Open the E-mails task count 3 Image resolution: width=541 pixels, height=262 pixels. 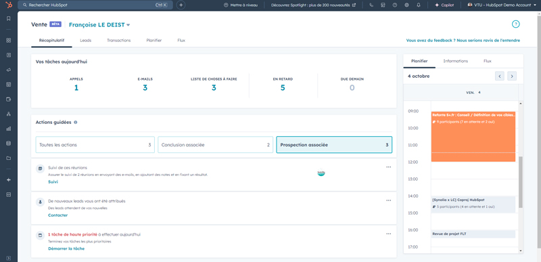coord(145,88)
